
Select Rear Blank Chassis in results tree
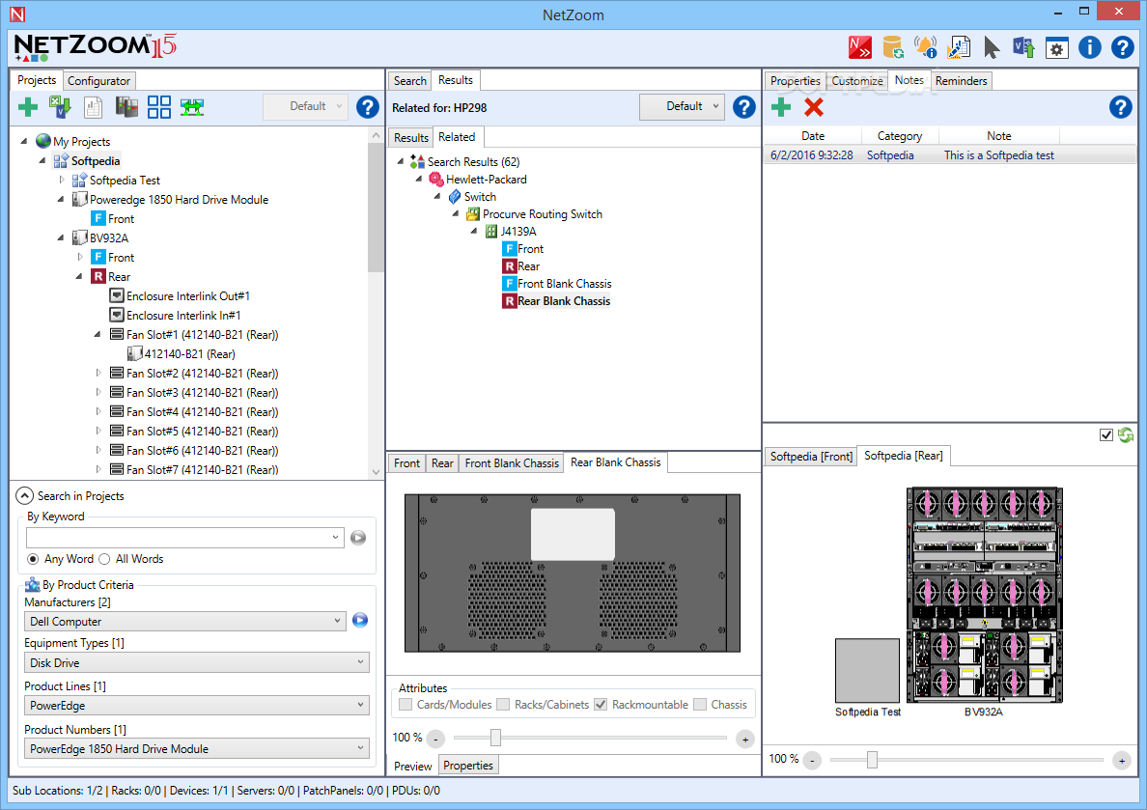pyautogui.click(x=563, y=301)
